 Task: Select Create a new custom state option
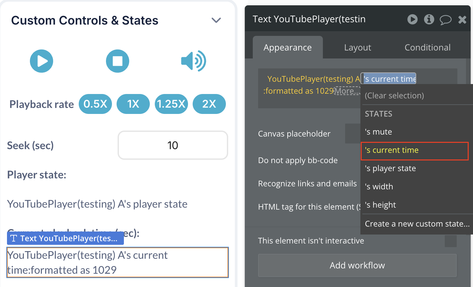point(417,224)
